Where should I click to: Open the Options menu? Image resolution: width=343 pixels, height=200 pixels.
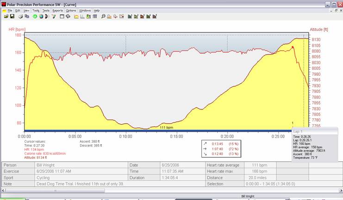(x=71, y=11)
